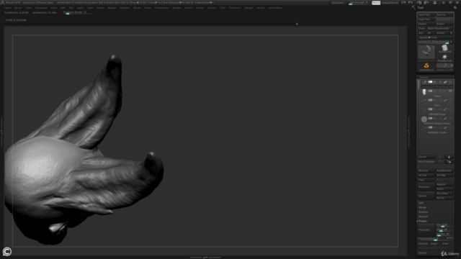Pick the SimpleBrush tool icon
The height and width of the screenshot is (259, 461).
coord(426,67)
